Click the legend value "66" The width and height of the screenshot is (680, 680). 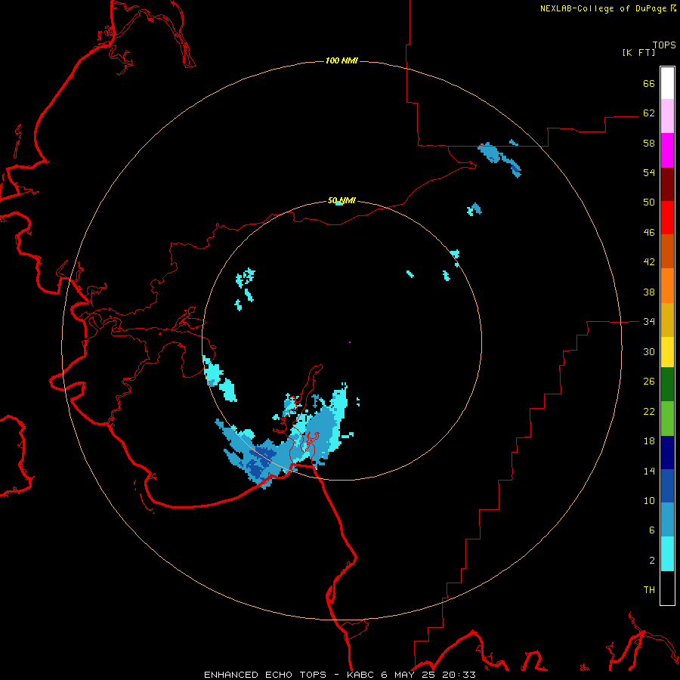pos(649,84)
